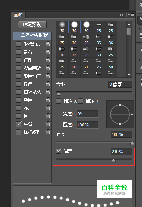
Task: Toggle lock icon for 湿边
Action: [48, 108]
